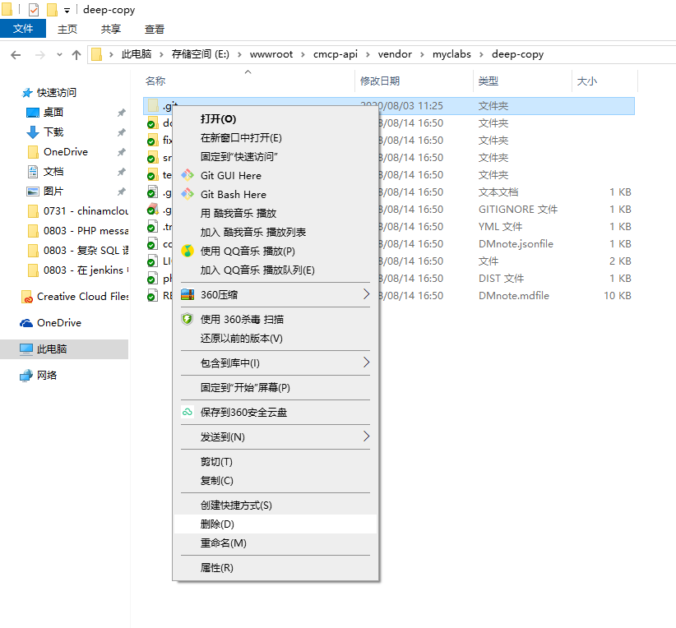This screenshot has height=628, width=676.
Task: Navigate to wwwroot in the address bar
Action: pos(271,54)
